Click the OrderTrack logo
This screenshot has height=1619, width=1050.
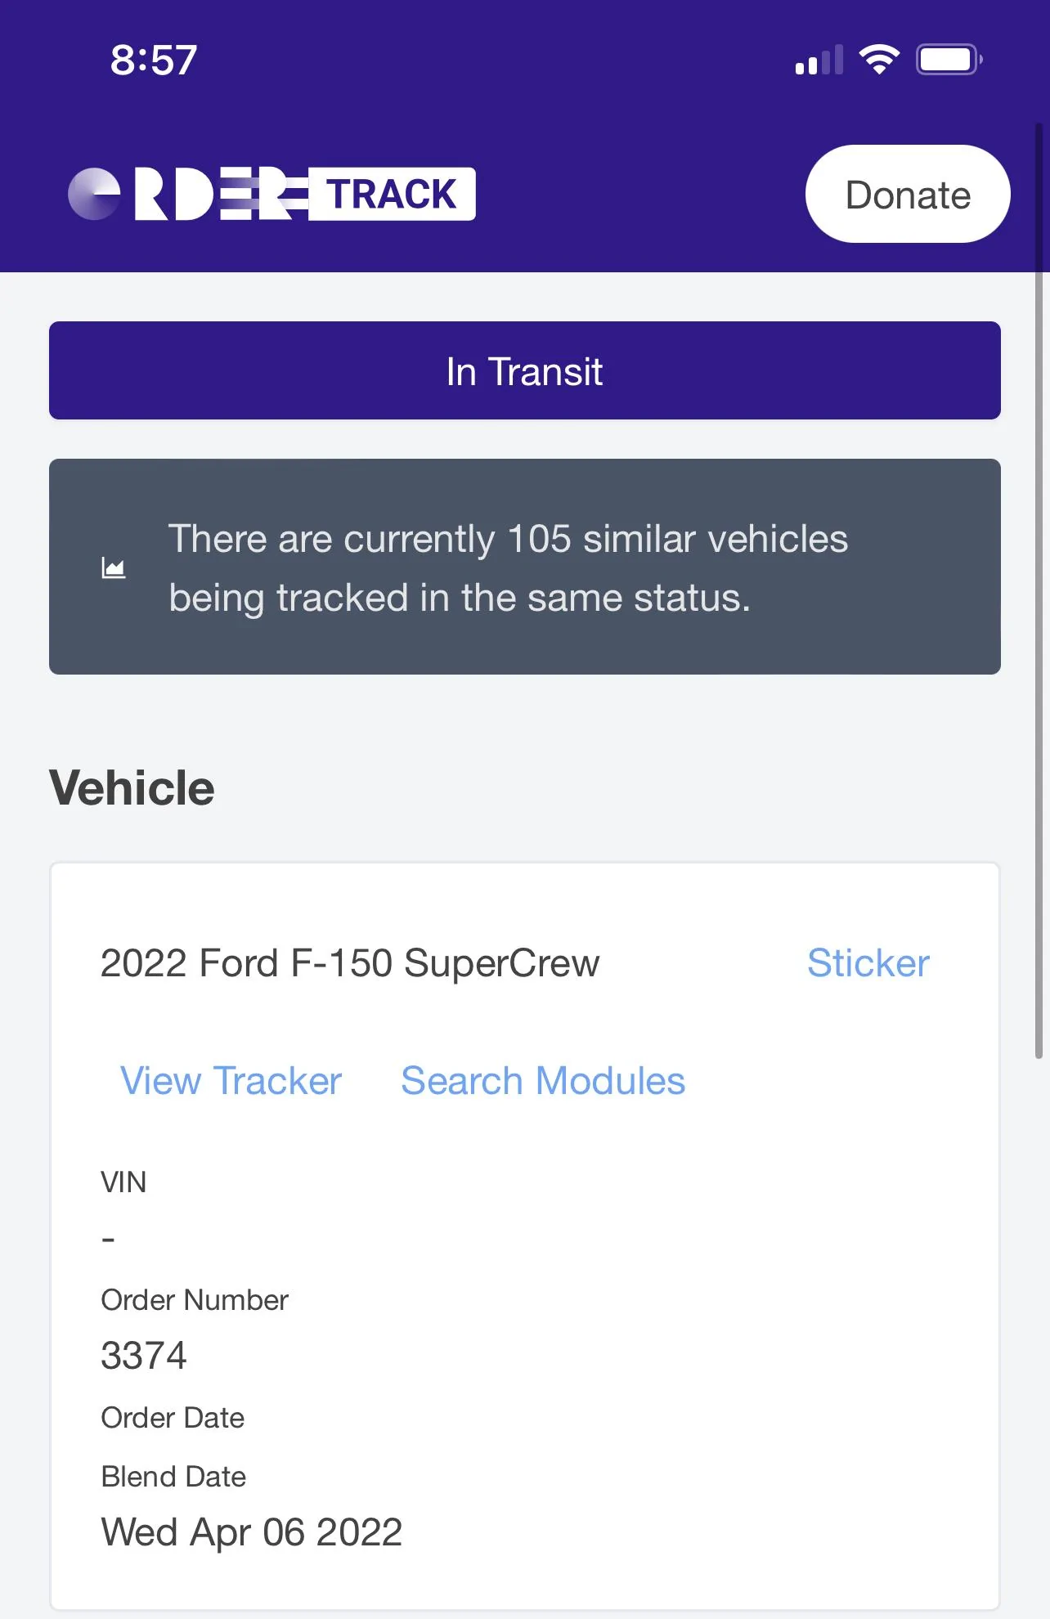point(271,195)
